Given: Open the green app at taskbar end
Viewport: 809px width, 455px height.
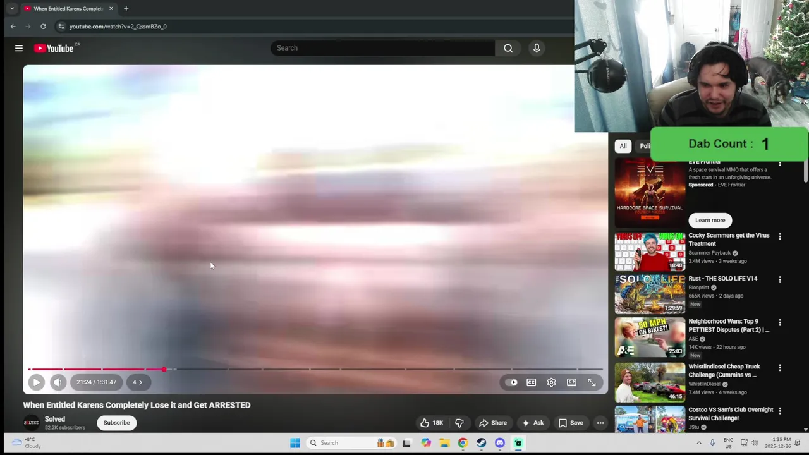Looking at the screenshot, I should tap(518, 443).
